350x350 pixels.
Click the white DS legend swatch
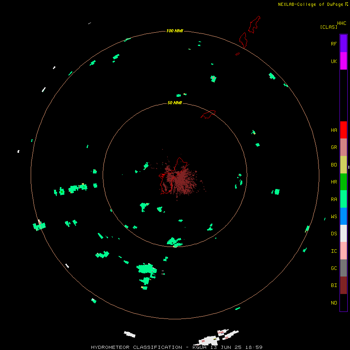[x=343, y=233]
